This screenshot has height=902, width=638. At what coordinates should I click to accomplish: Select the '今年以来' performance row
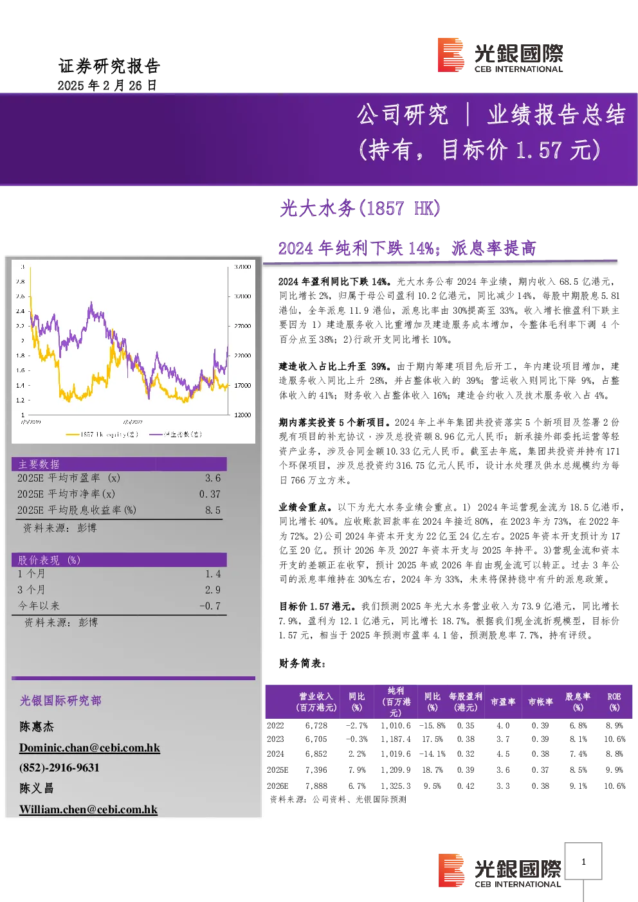(x=119, y=606)
